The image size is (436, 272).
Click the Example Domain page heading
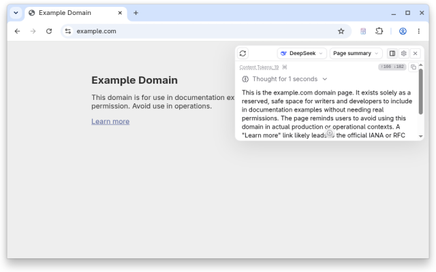point(135,80)
